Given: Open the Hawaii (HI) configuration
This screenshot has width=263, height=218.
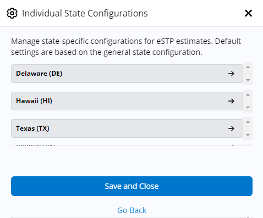Looking at the screenshot, I should pyautogui.click(x=127, y=101).
